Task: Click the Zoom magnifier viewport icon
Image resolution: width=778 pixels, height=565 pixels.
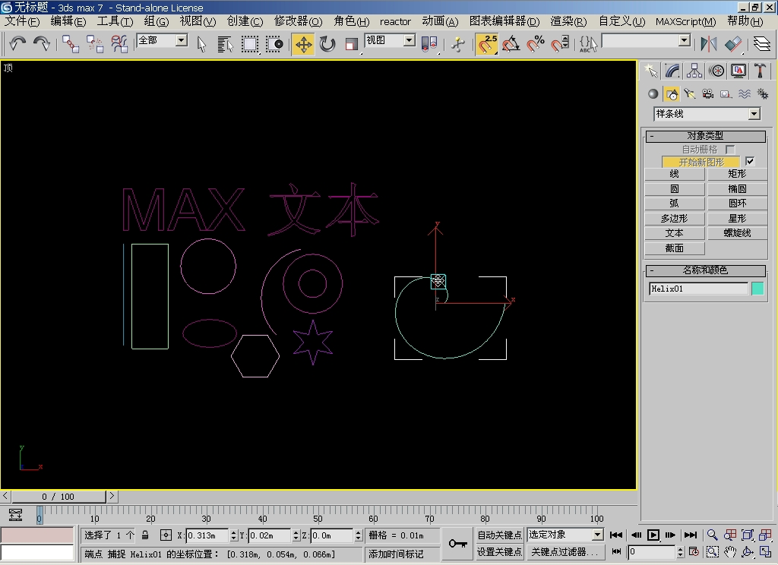Action: [712, 535]
